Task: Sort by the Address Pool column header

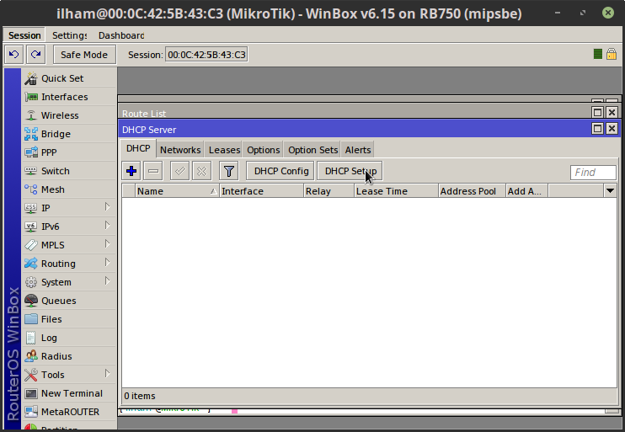Action: click(472, 191)
